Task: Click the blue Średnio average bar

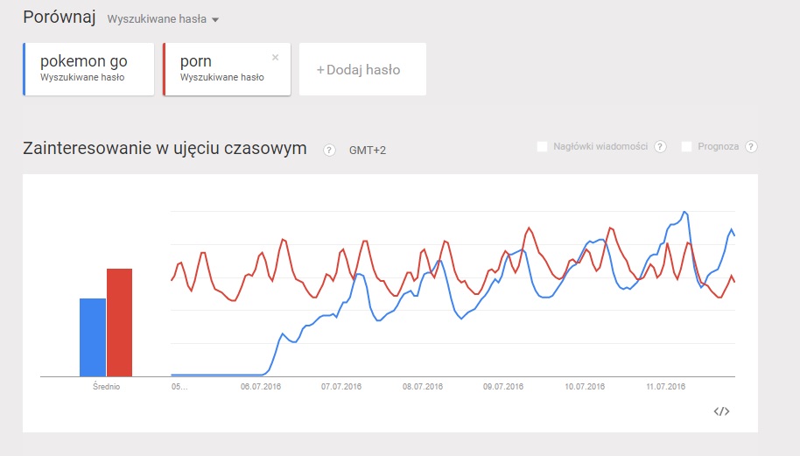Action: point(93,338)
